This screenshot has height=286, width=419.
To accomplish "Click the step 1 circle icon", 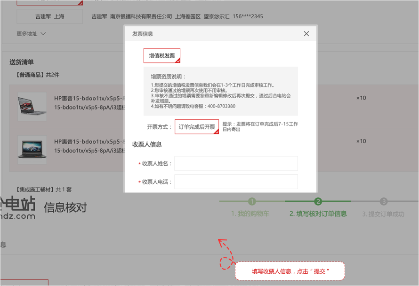I will click(252, 201).
